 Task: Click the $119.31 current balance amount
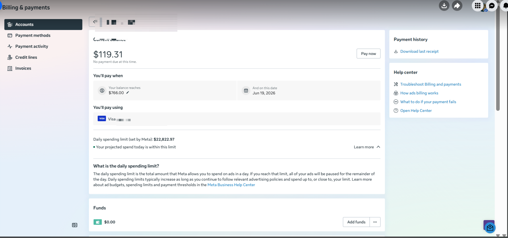[x=108, y=54]
